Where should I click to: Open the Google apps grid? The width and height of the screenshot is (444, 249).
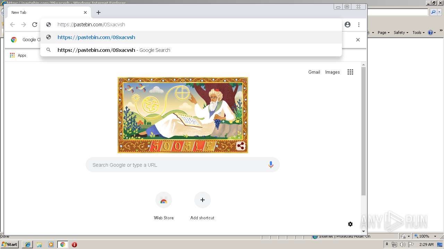(x=350, y=72)
